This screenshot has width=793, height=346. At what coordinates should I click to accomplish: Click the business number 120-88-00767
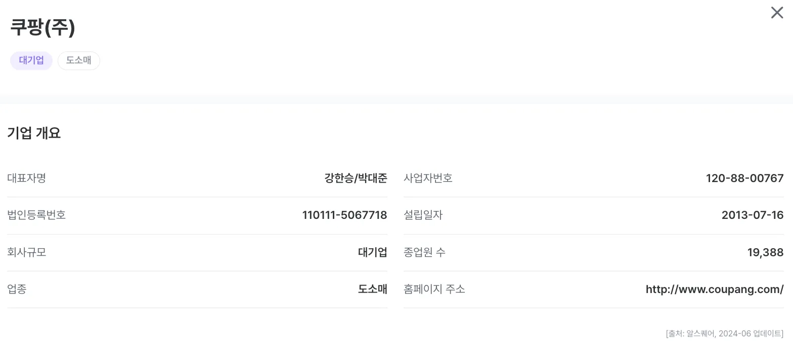744,178
